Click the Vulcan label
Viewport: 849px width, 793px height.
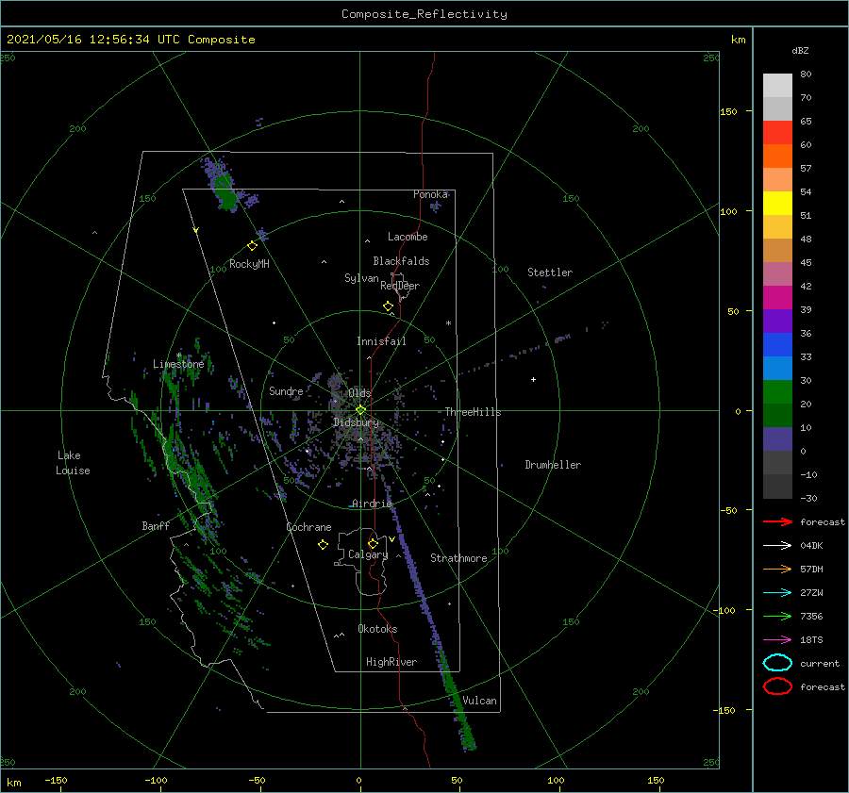pyautogui.click(x=479, y=701)
